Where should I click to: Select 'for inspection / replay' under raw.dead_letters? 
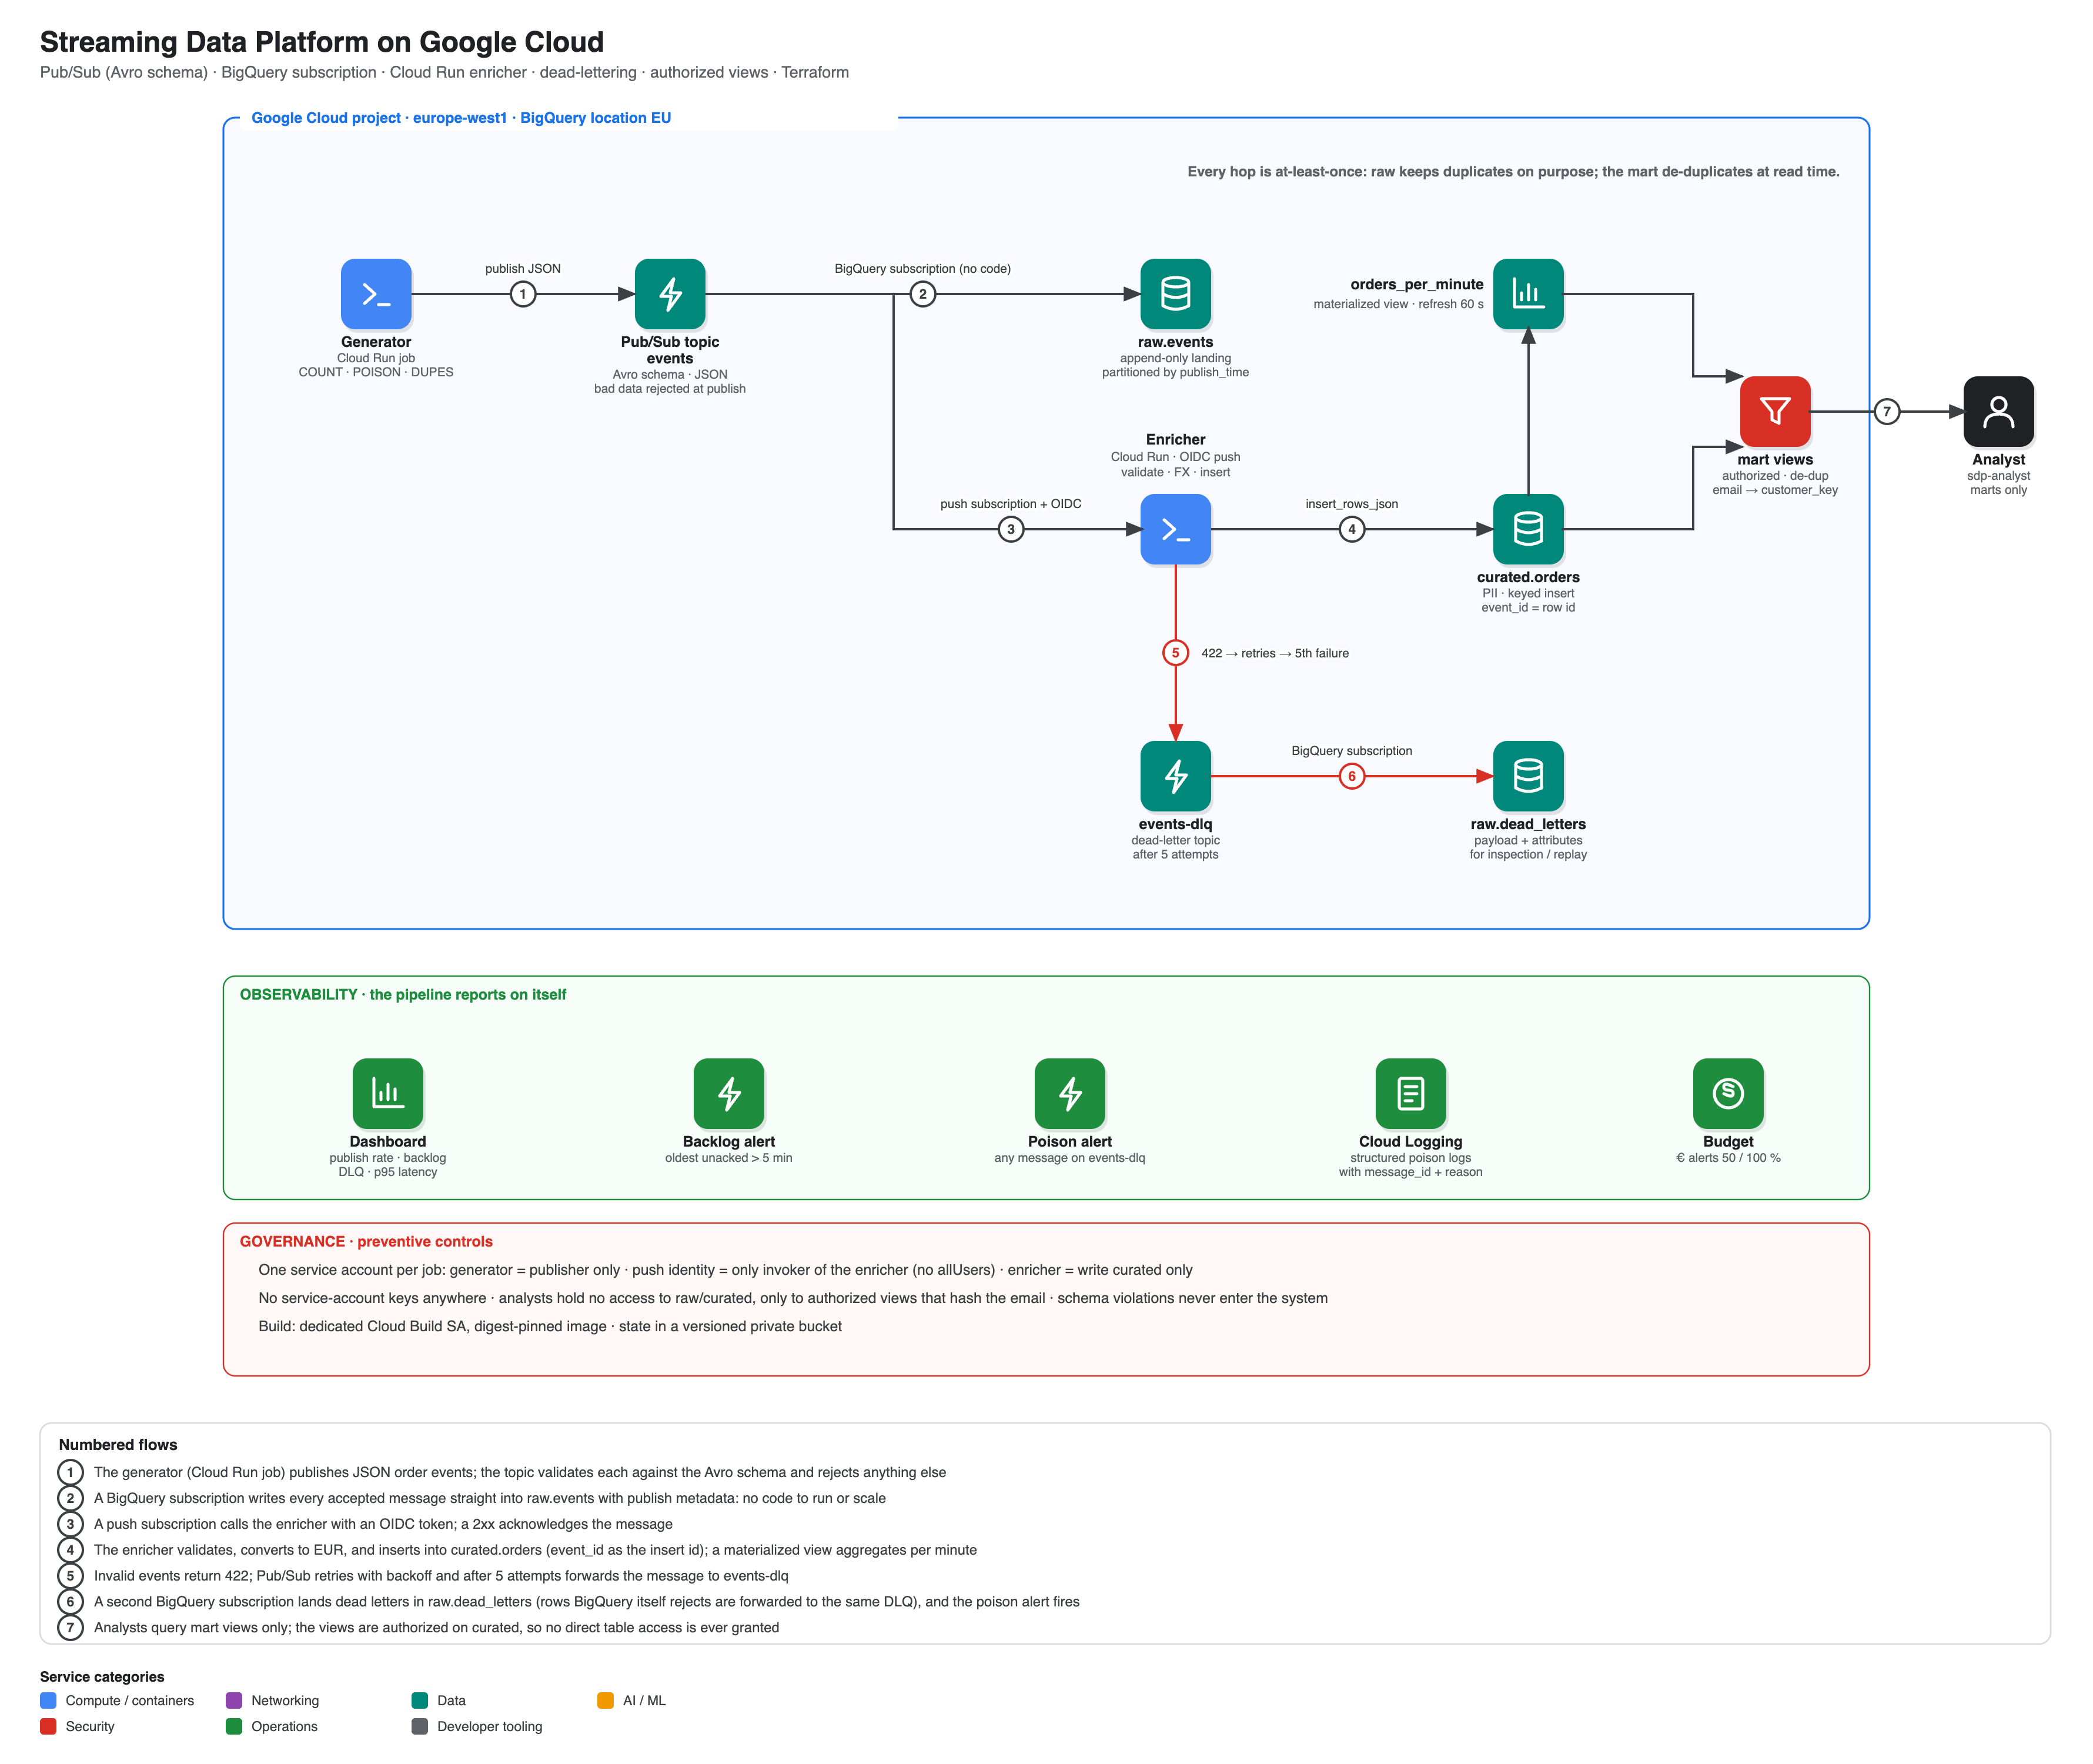coord(1528,855)
